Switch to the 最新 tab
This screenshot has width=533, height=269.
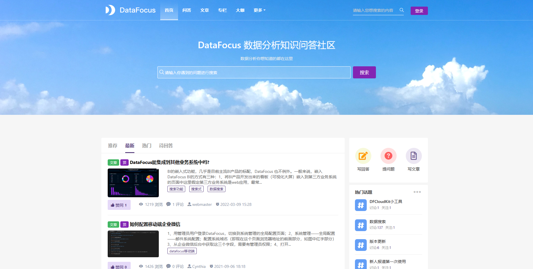coord(130,146)
